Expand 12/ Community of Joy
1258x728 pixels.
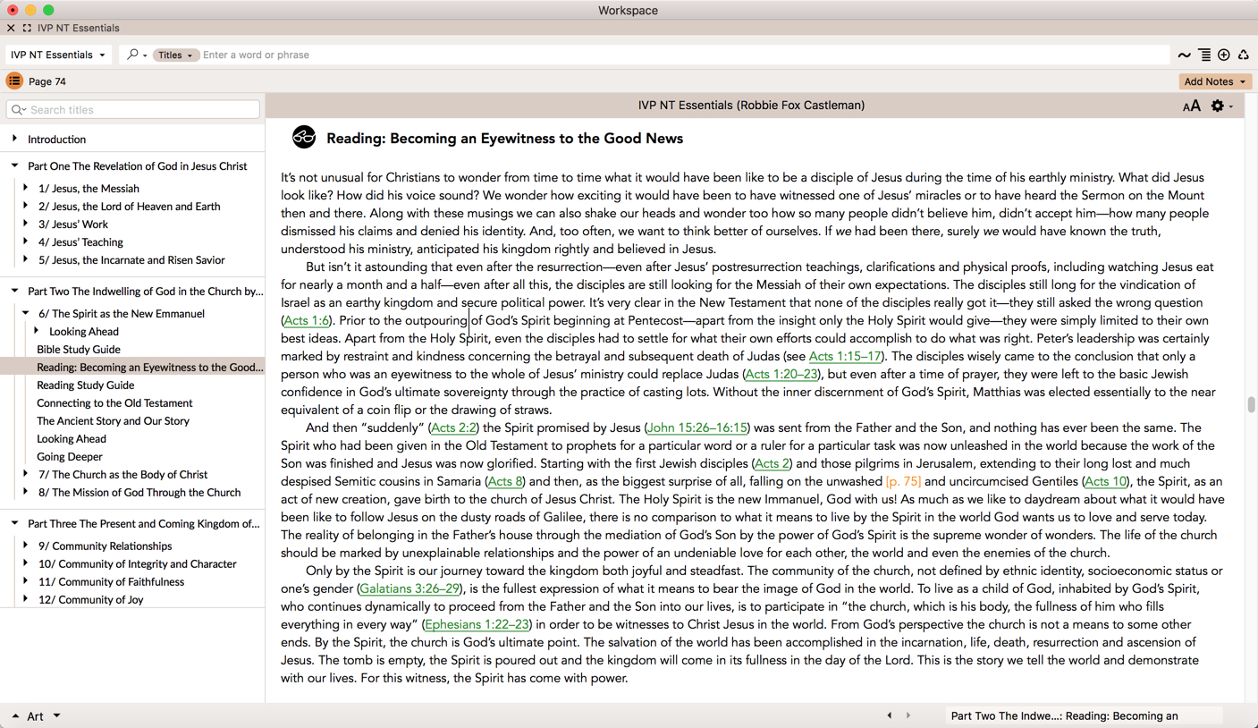click(25, 599)
